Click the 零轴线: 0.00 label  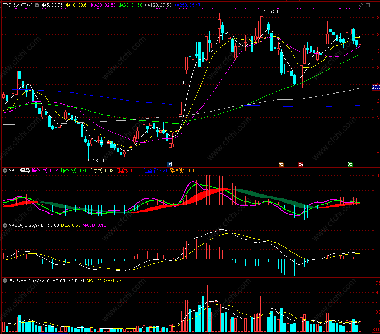(182, 170)
